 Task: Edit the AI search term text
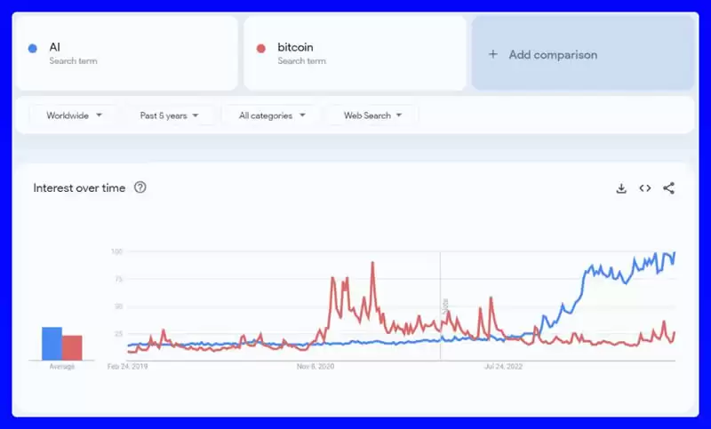(55, 47)
